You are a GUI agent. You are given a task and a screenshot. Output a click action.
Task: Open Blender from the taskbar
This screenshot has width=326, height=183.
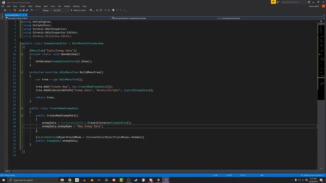[92, 180]
